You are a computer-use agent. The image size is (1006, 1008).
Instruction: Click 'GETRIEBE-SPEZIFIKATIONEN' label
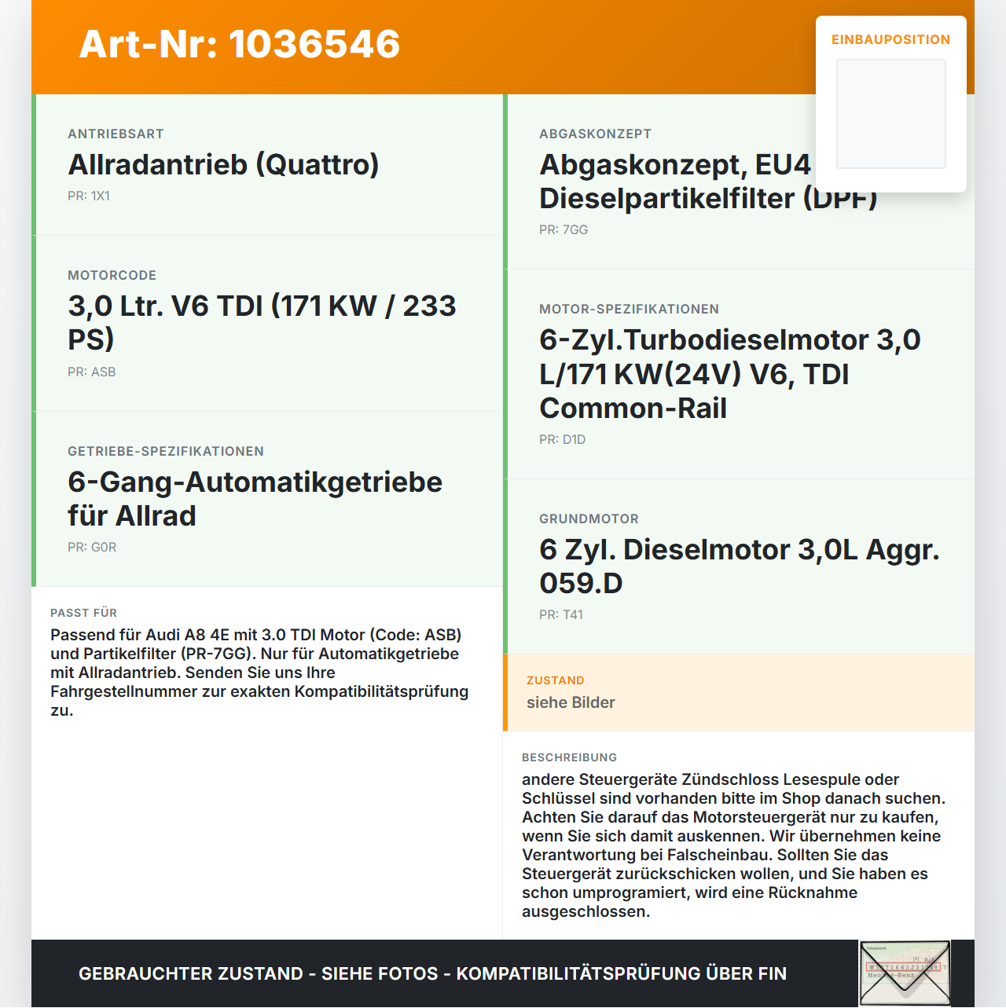click(166, 451)
